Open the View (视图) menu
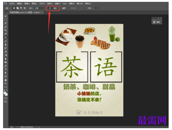The image size is (172, 130). 72,4
